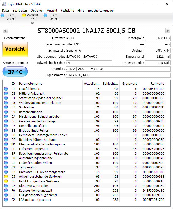This screenshot has height=209, width=173.
Task: Click raw value 000302808A3D of Suchfehler
Action: pos(153,107)
